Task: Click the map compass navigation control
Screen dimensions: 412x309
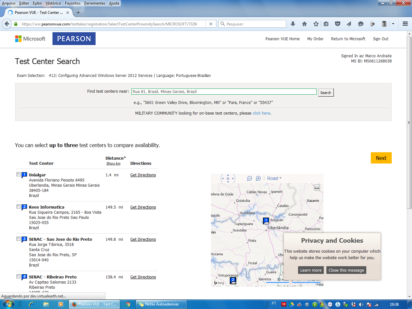Action: click(x=228, y=178)
